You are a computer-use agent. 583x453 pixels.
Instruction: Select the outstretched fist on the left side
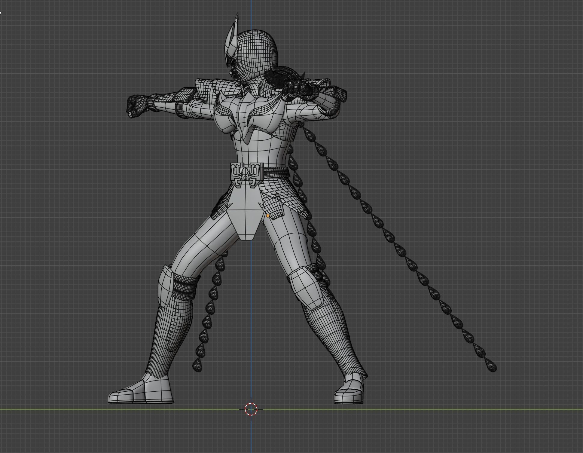[x=138, y=106]
